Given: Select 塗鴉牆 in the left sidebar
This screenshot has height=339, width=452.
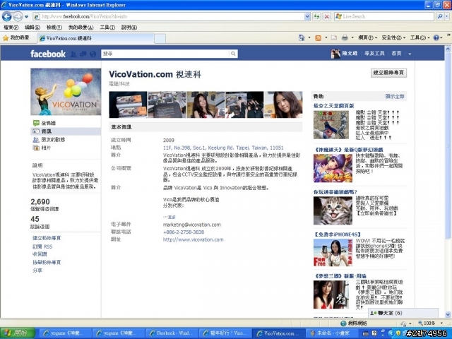Looking at the screenshot, I should 49,123.
